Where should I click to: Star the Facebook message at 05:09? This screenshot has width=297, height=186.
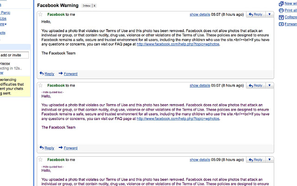coord(40,159)
